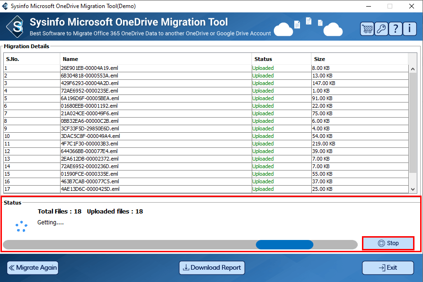This screenshot has height=282, width=423.
Task: Sort by the Size column header
Action: [x=359, y=59]
